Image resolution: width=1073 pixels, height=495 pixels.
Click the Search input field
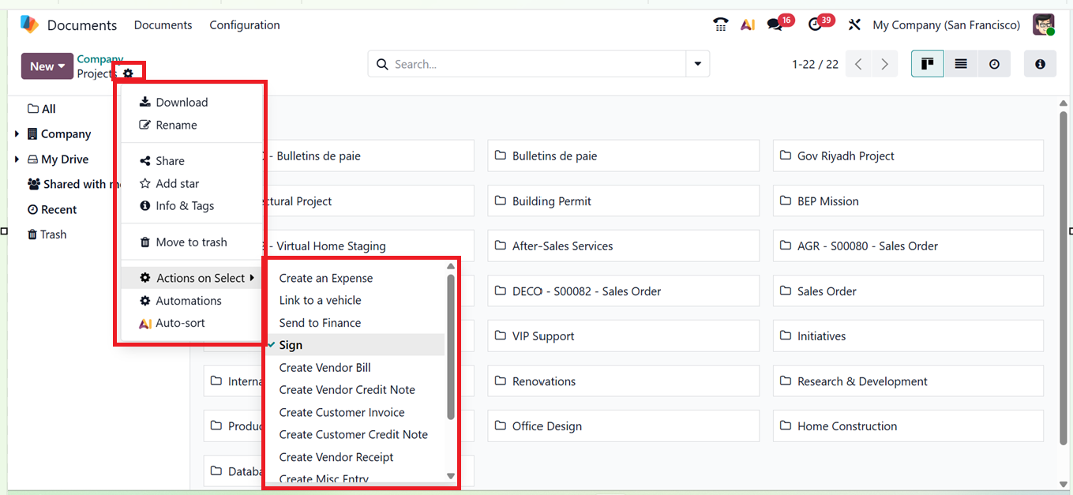(537, 64)
